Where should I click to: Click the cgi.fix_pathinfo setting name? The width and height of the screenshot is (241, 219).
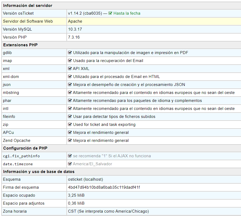[21, 156]
